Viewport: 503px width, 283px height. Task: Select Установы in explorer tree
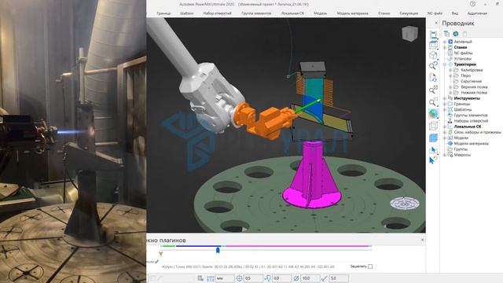click(x=463, y=59)
